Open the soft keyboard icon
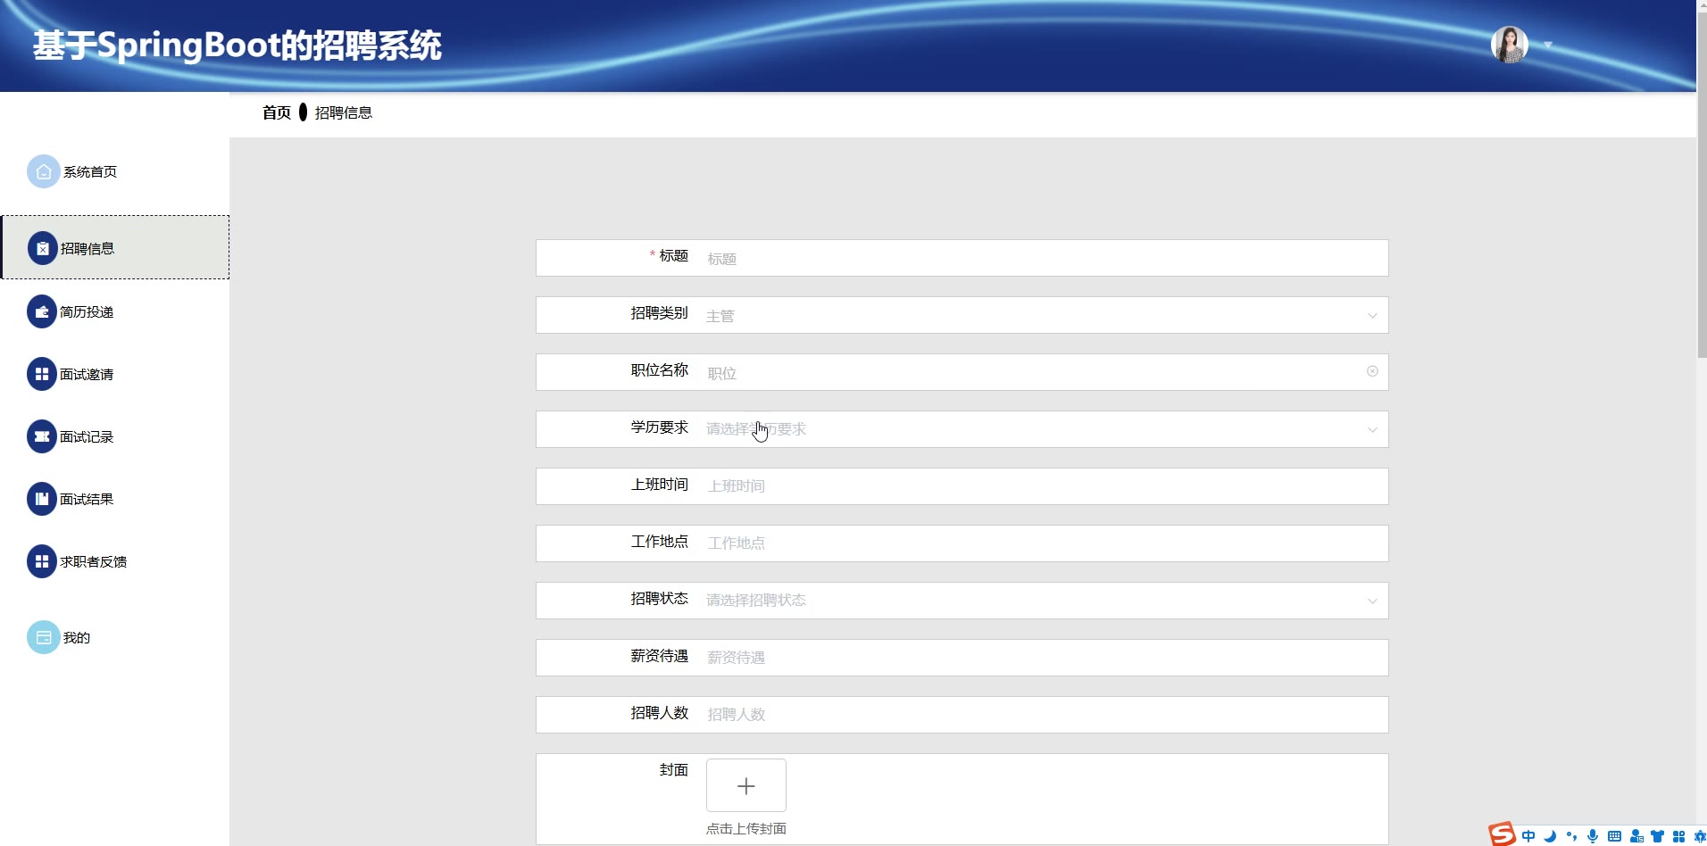The width and height of the screenshot is (1707, 846). [x=1614, y=836]
